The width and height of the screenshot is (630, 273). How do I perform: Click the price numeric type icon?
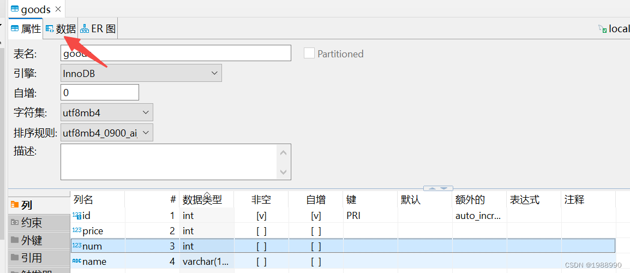click(x=77, y=230)
